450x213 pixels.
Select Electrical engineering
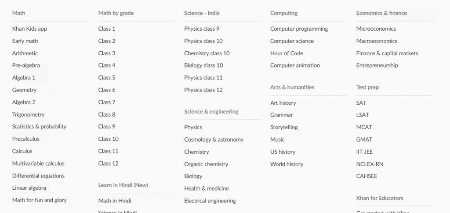210,201
